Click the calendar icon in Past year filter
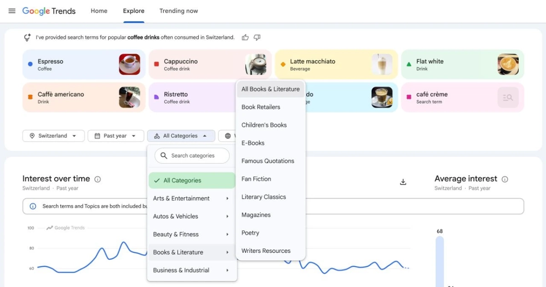 click(x=97, y=136)
